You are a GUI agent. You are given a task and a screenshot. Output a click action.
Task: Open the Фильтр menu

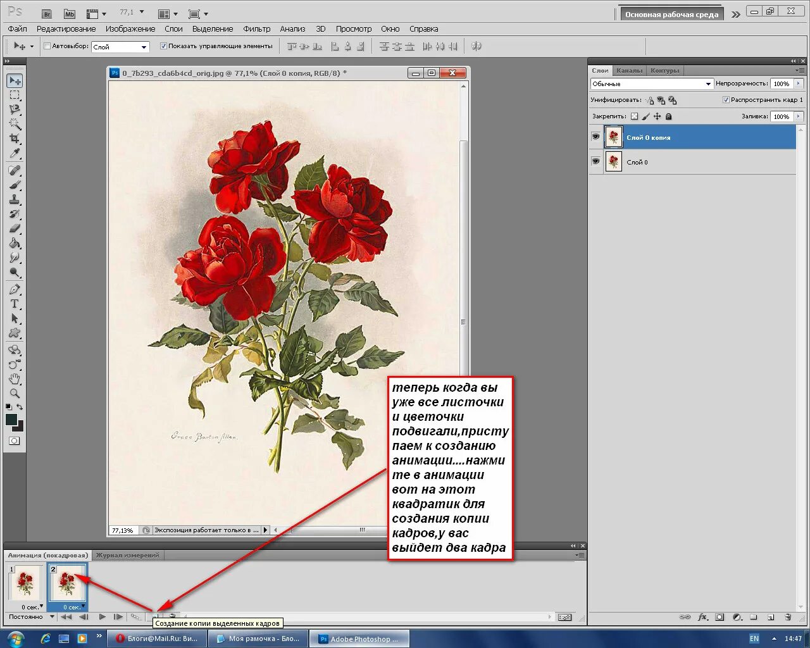pos(257,29)
